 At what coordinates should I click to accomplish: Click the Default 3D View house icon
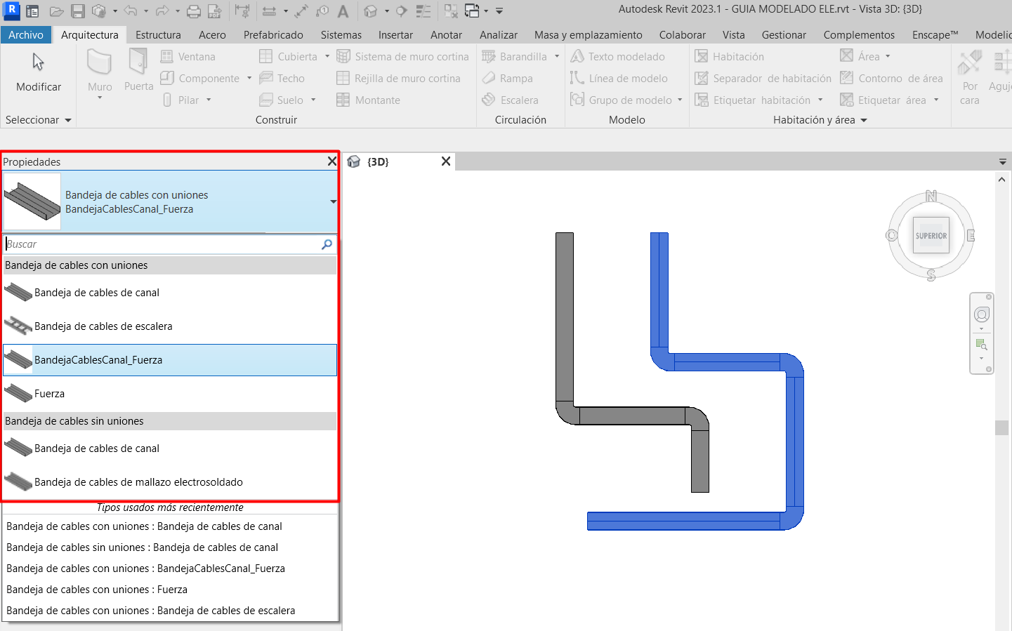tap(371, 11)
